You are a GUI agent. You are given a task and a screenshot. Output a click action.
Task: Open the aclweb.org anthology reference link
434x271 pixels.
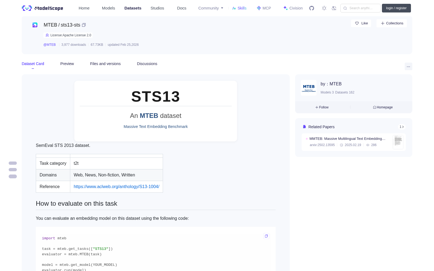pos(116,186)
